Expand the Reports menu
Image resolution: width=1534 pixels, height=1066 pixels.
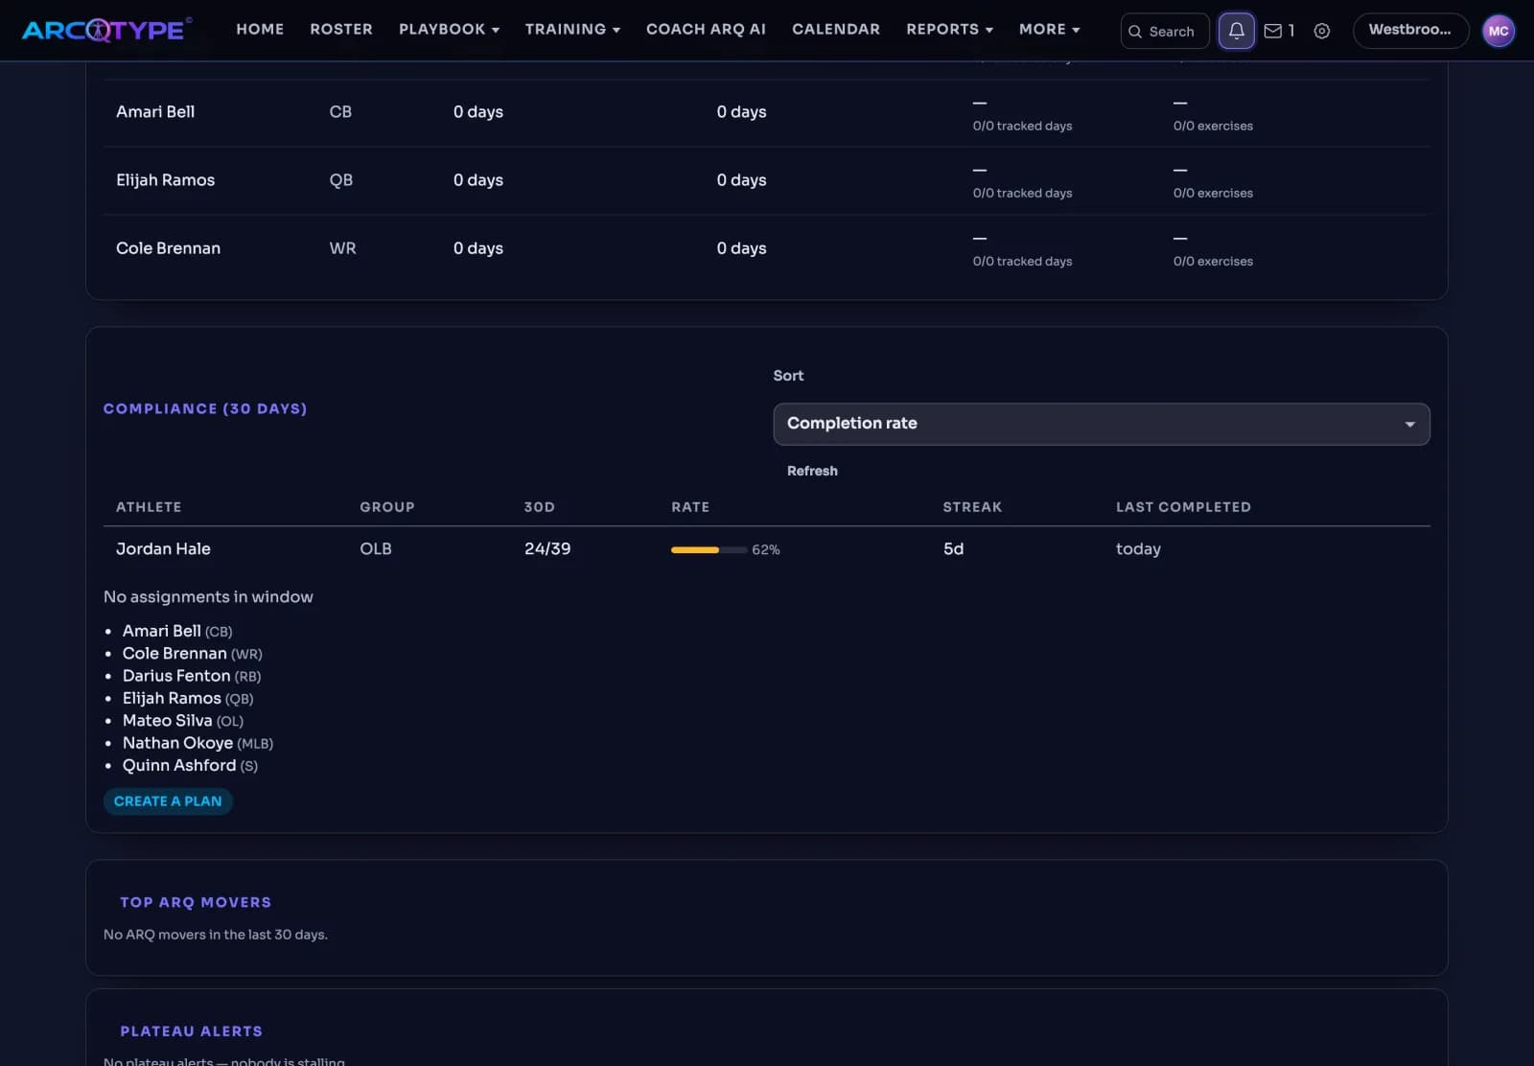click(x=949, y=29)
